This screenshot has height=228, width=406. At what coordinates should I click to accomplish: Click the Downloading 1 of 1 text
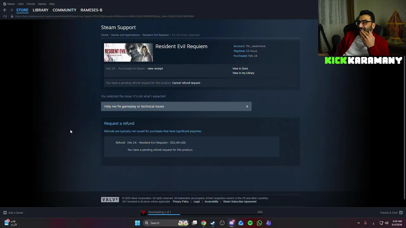pyautogui.click(x=160, y=212)
